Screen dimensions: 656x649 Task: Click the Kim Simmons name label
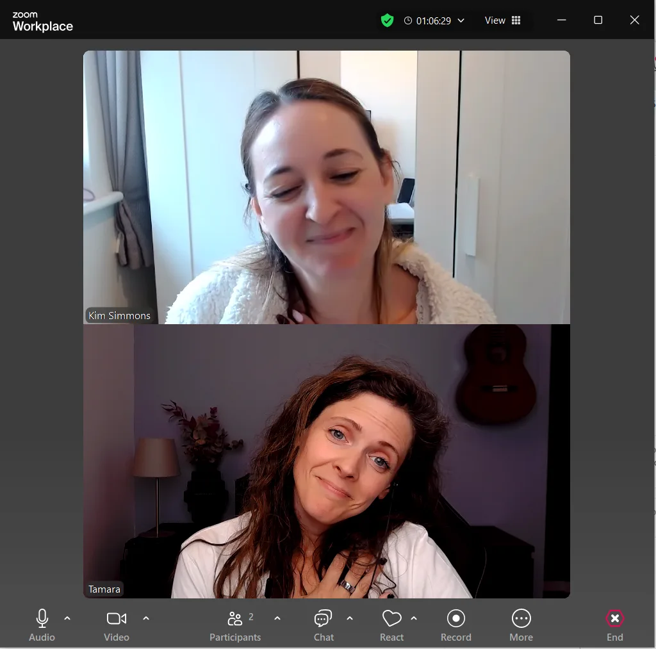[x=119, y=315]
